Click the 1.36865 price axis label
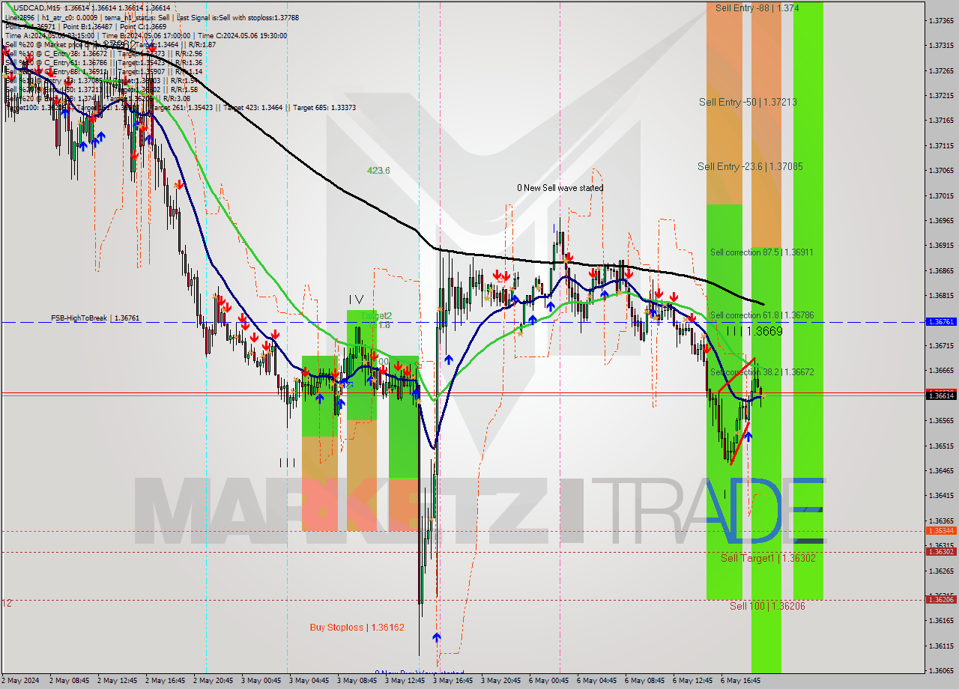959x689 pixels. [941, 270]
